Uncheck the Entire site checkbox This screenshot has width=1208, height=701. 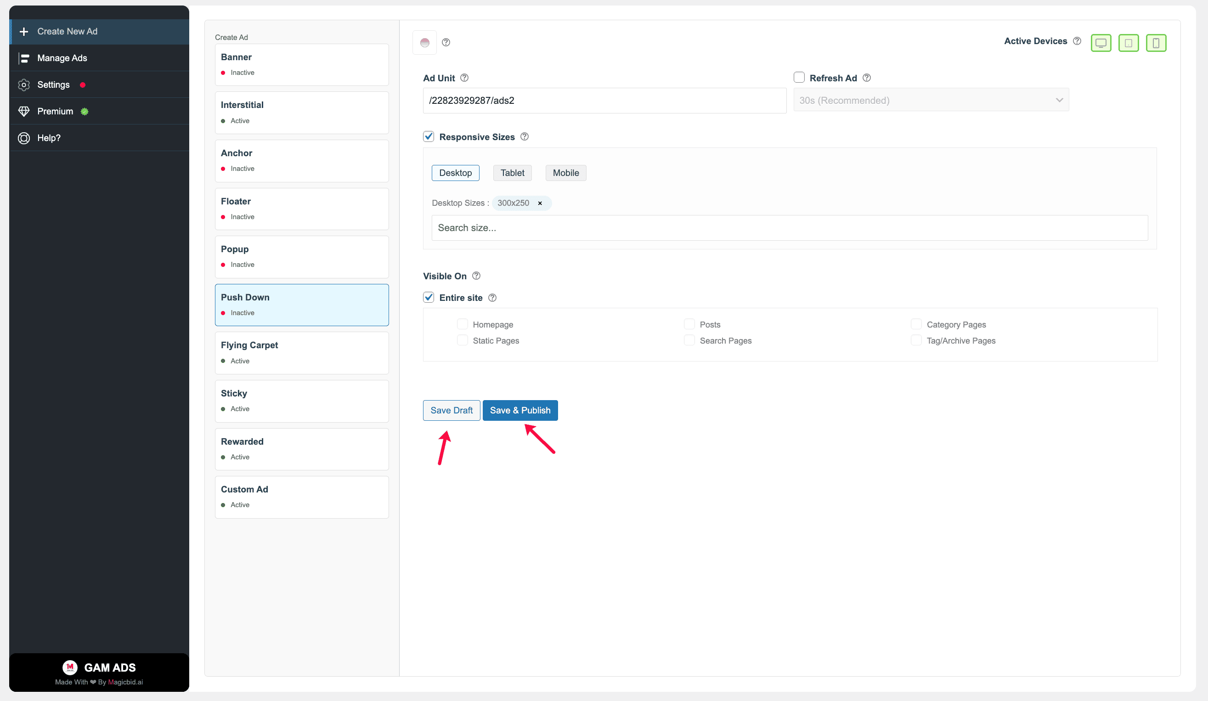(x=429, y=297)
